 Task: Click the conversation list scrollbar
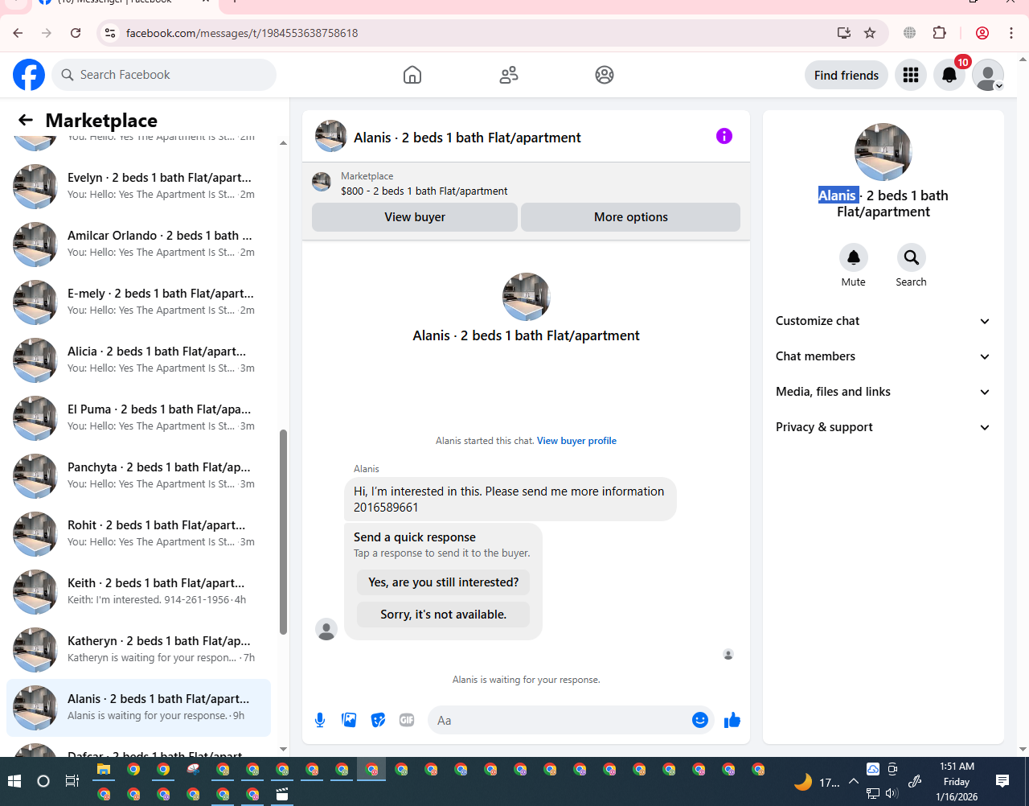click(x=283, y=533)
